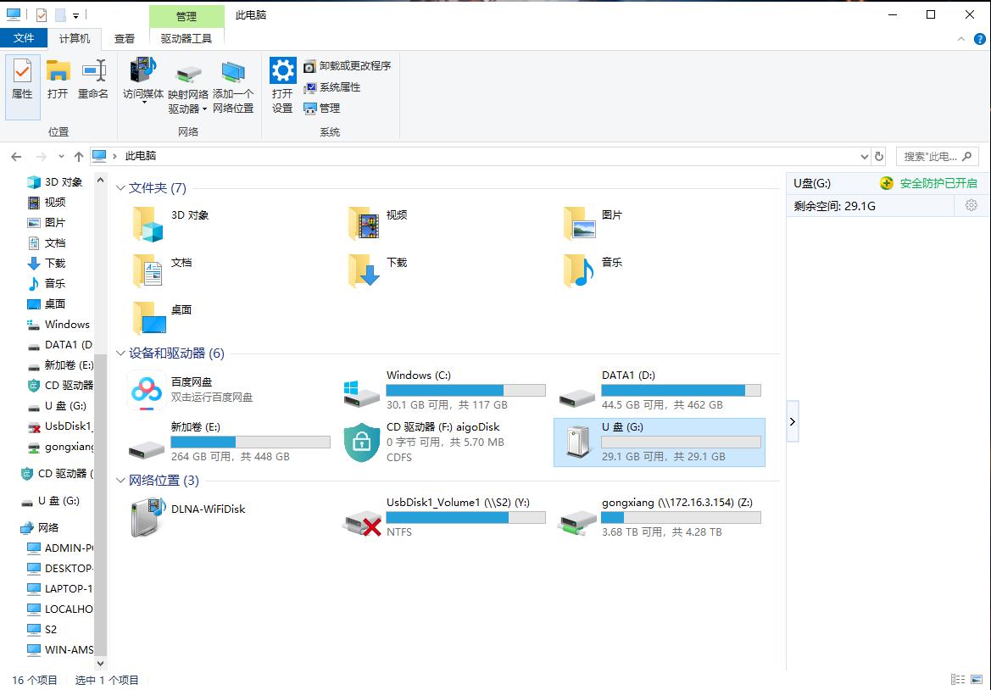Go up one level with up arrow
The height and width of the screenshot is (690, 991).
point(78,157)
